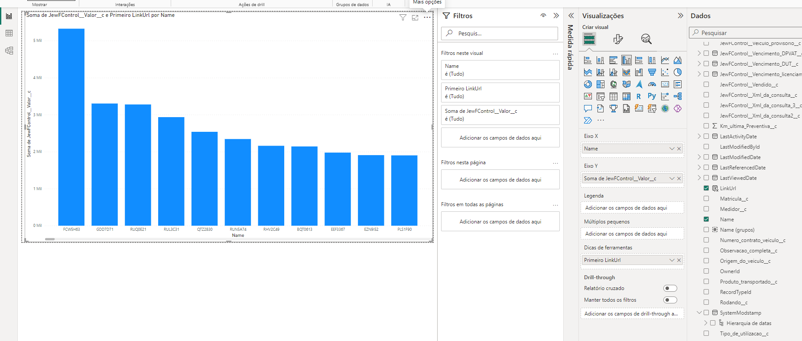
Task: Open options for Filtros em todas as páginas
Action: 555,205
